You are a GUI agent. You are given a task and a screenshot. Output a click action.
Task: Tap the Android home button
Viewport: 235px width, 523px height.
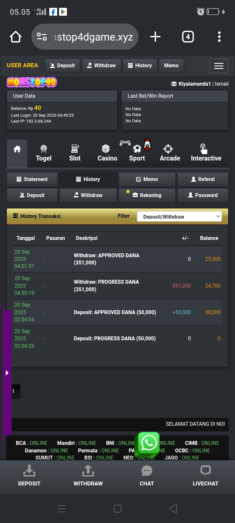(117, 509)
